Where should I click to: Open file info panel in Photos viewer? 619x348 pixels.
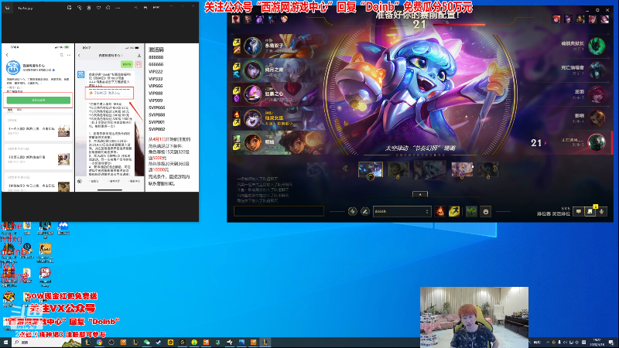click(x=108, y=8)
